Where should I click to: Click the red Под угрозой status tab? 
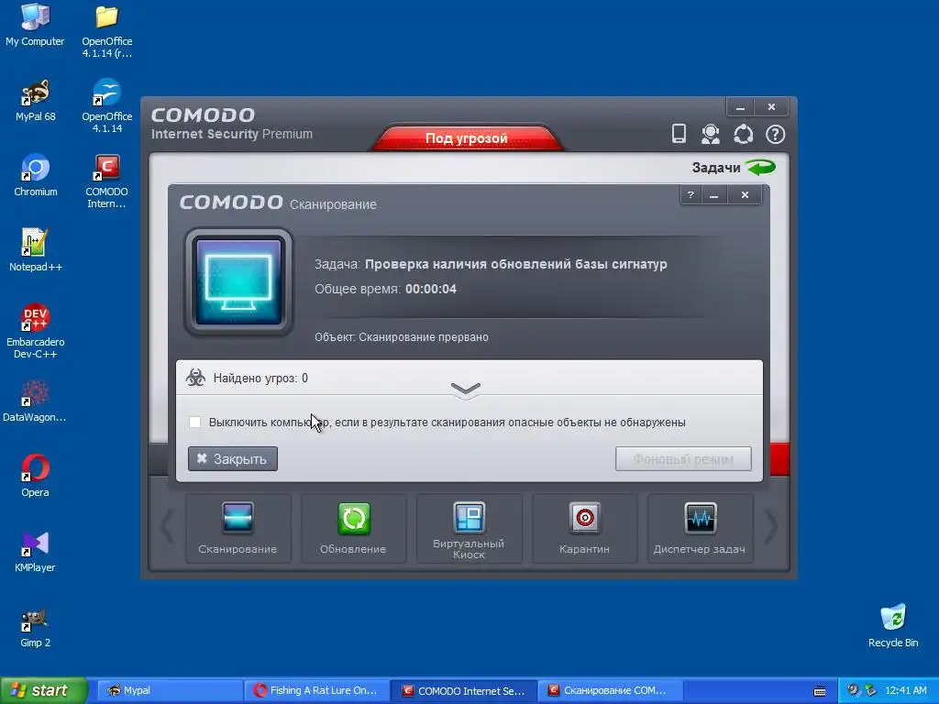point(467,138)
